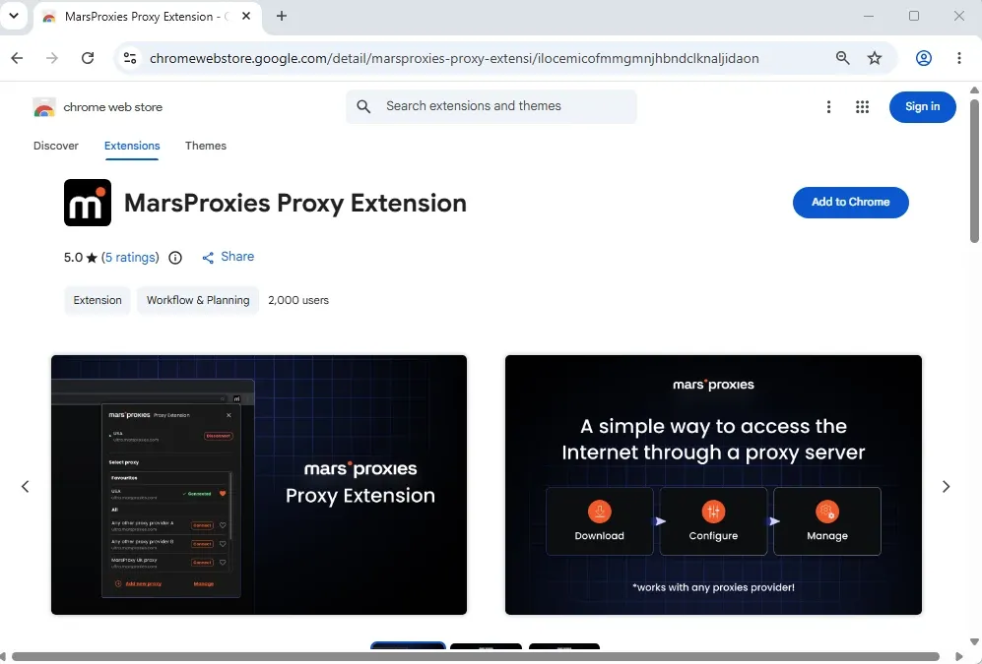Click the MarsProxies Proxy Extension title
Image resolution: width=982 pixels, height=664 pixels.
[x=295, y=203]
